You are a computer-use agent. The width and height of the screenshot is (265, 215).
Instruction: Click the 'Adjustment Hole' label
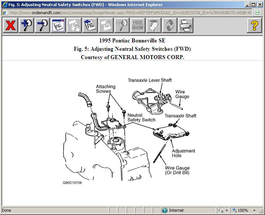[x=184, y=153]
